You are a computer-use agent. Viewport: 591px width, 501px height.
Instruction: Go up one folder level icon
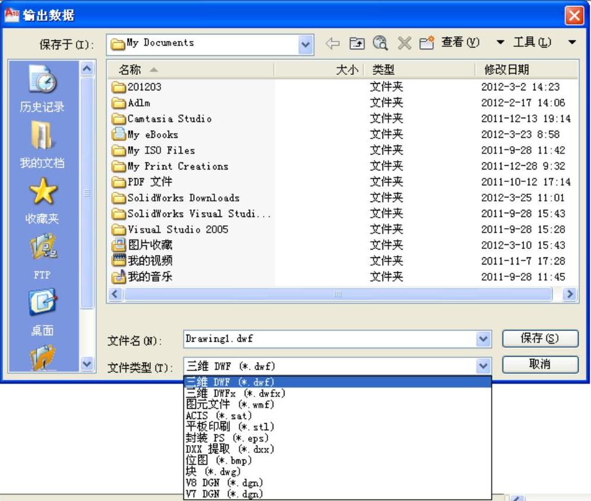pos(356,43)
